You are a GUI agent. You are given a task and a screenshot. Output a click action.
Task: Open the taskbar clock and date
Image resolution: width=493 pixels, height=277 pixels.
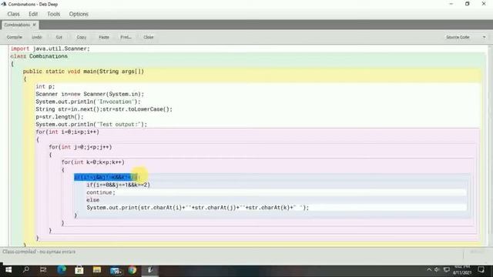pos(463,270)
